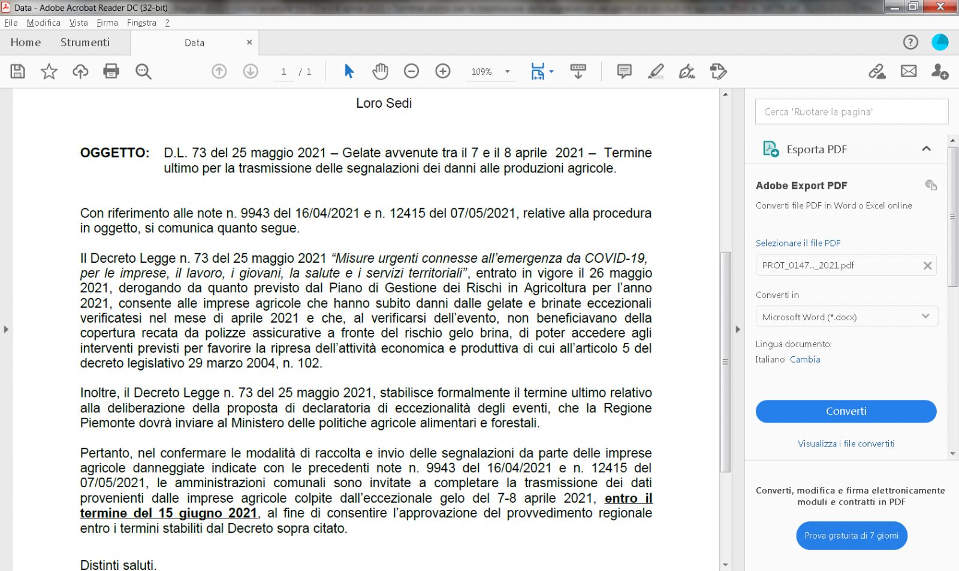Image resolution: width=959 pixels, height=571 pixels.
Task: Go to the previous page
Action: 219,71
